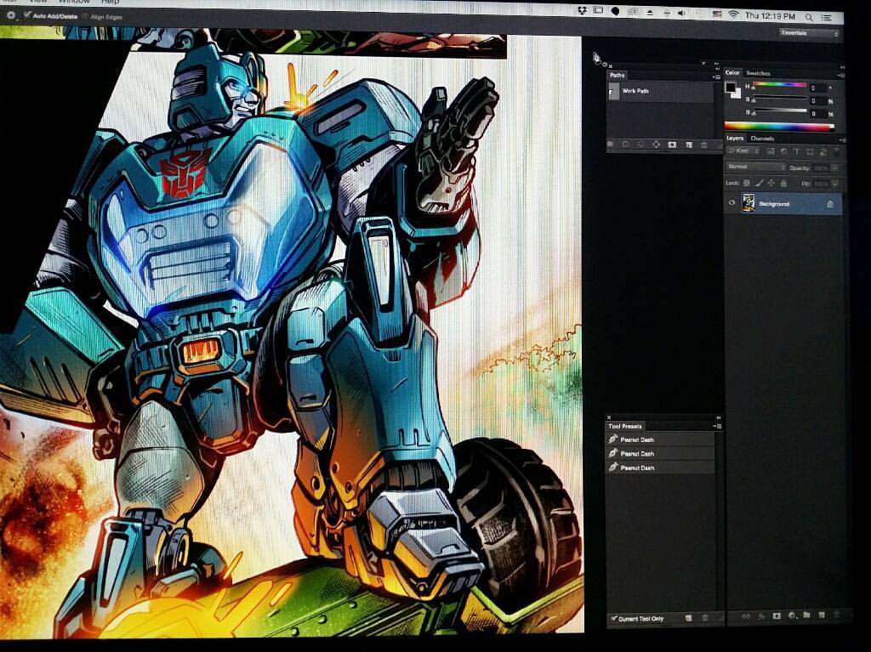Make work path from selection icon
Screen dimensions: 871x652
click(x=656, y=145)
